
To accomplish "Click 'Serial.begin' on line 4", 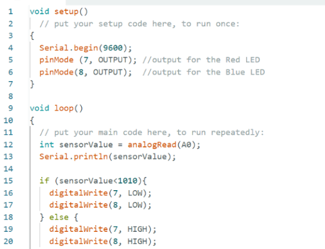I will point(69,48).
